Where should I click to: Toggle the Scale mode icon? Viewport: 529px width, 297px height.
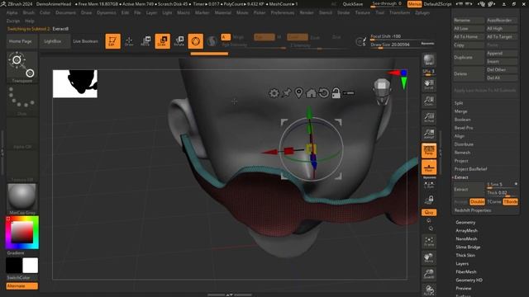click(162, 41)
